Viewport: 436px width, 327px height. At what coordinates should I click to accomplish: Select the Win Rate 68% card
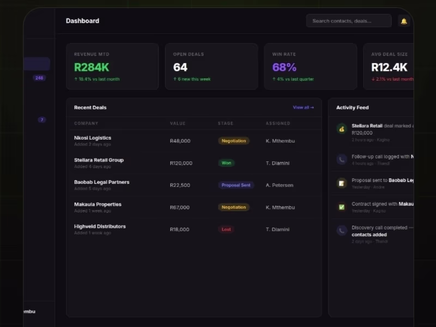click(310, 66)
